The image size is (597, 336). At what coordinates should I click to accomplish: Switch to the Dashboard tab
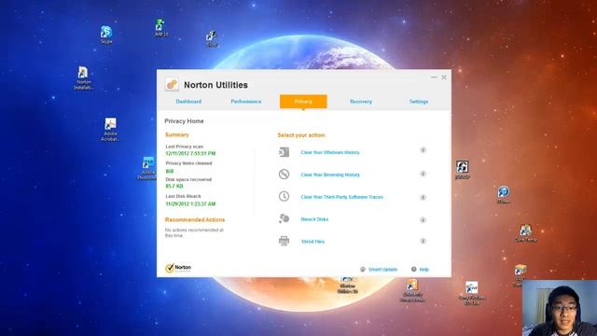point(188,102)
